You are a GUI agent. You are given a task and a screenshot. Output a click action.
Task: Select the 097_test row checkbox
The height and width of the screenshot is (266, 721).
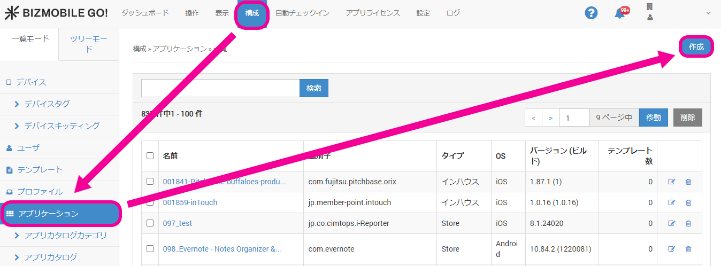point(150,223)
